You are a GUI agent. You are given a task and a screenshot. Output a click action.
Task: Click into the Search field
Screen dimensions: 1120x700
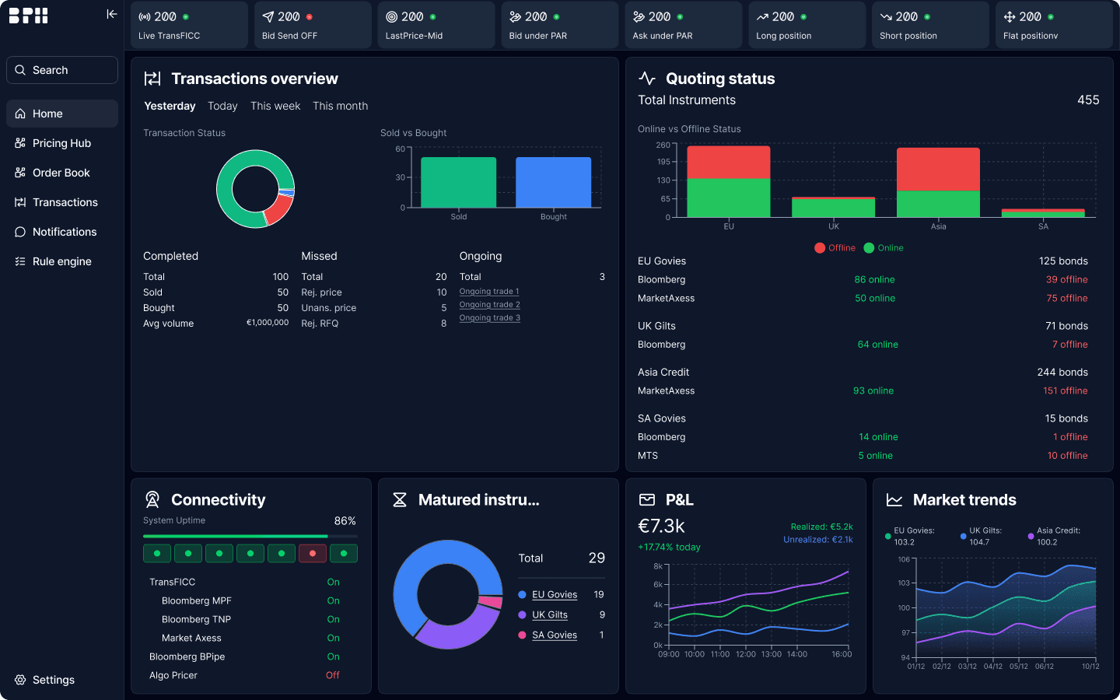(x=62, y=70)
